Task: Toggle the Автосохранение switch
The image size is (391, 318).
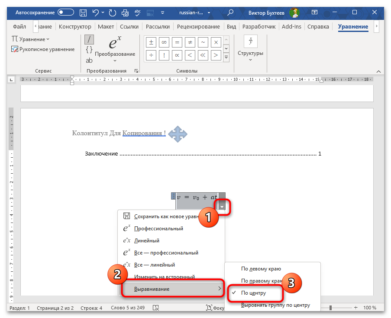Action: coord(65,12)
